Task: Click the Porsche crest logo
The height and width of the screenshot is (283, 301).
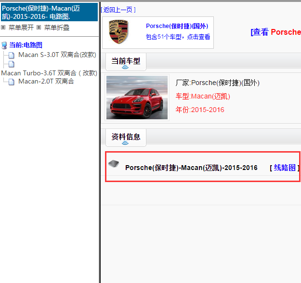Action: [118, 32]
